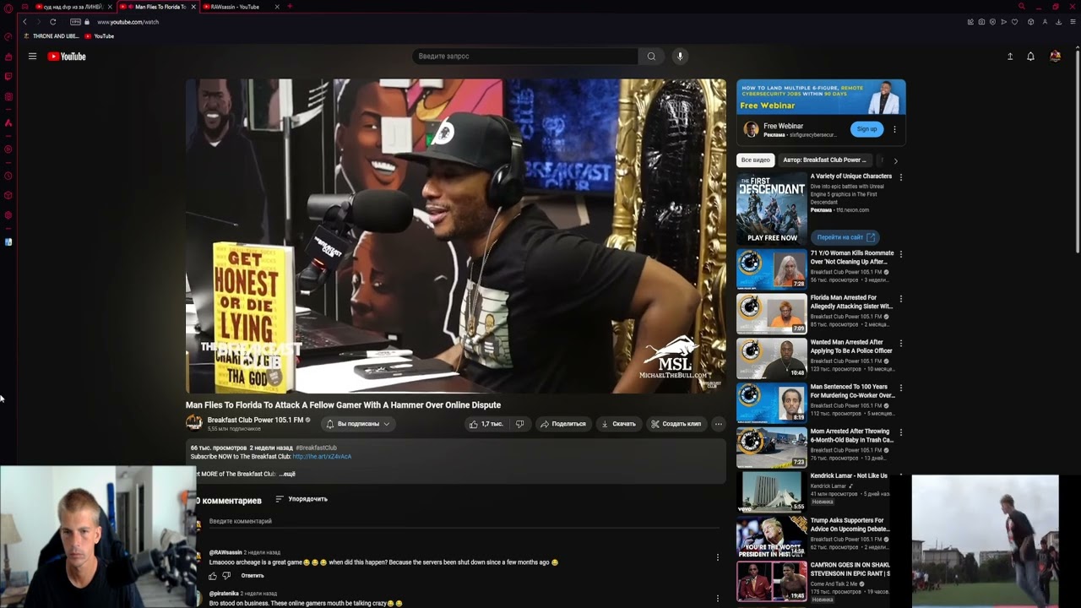Open the Man Sentenced To 100 Years thumbnail
The image size is (1081, 608).
click(x=772, y=403)
